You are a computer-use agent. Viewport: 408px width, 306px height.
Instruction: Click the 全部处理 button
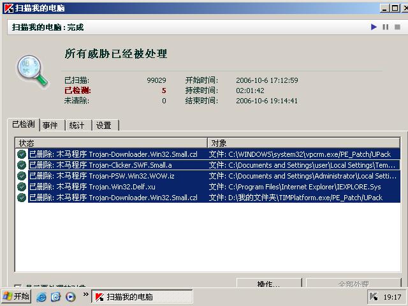coord(353,283)
